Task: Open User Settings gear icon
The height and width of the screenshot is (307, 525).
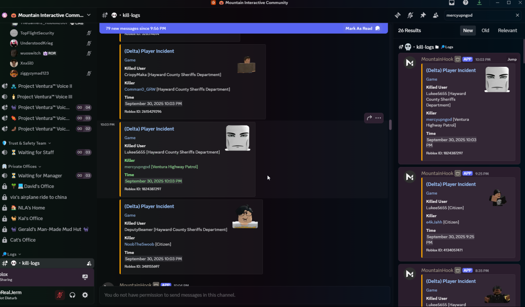Action: (85, 295)
